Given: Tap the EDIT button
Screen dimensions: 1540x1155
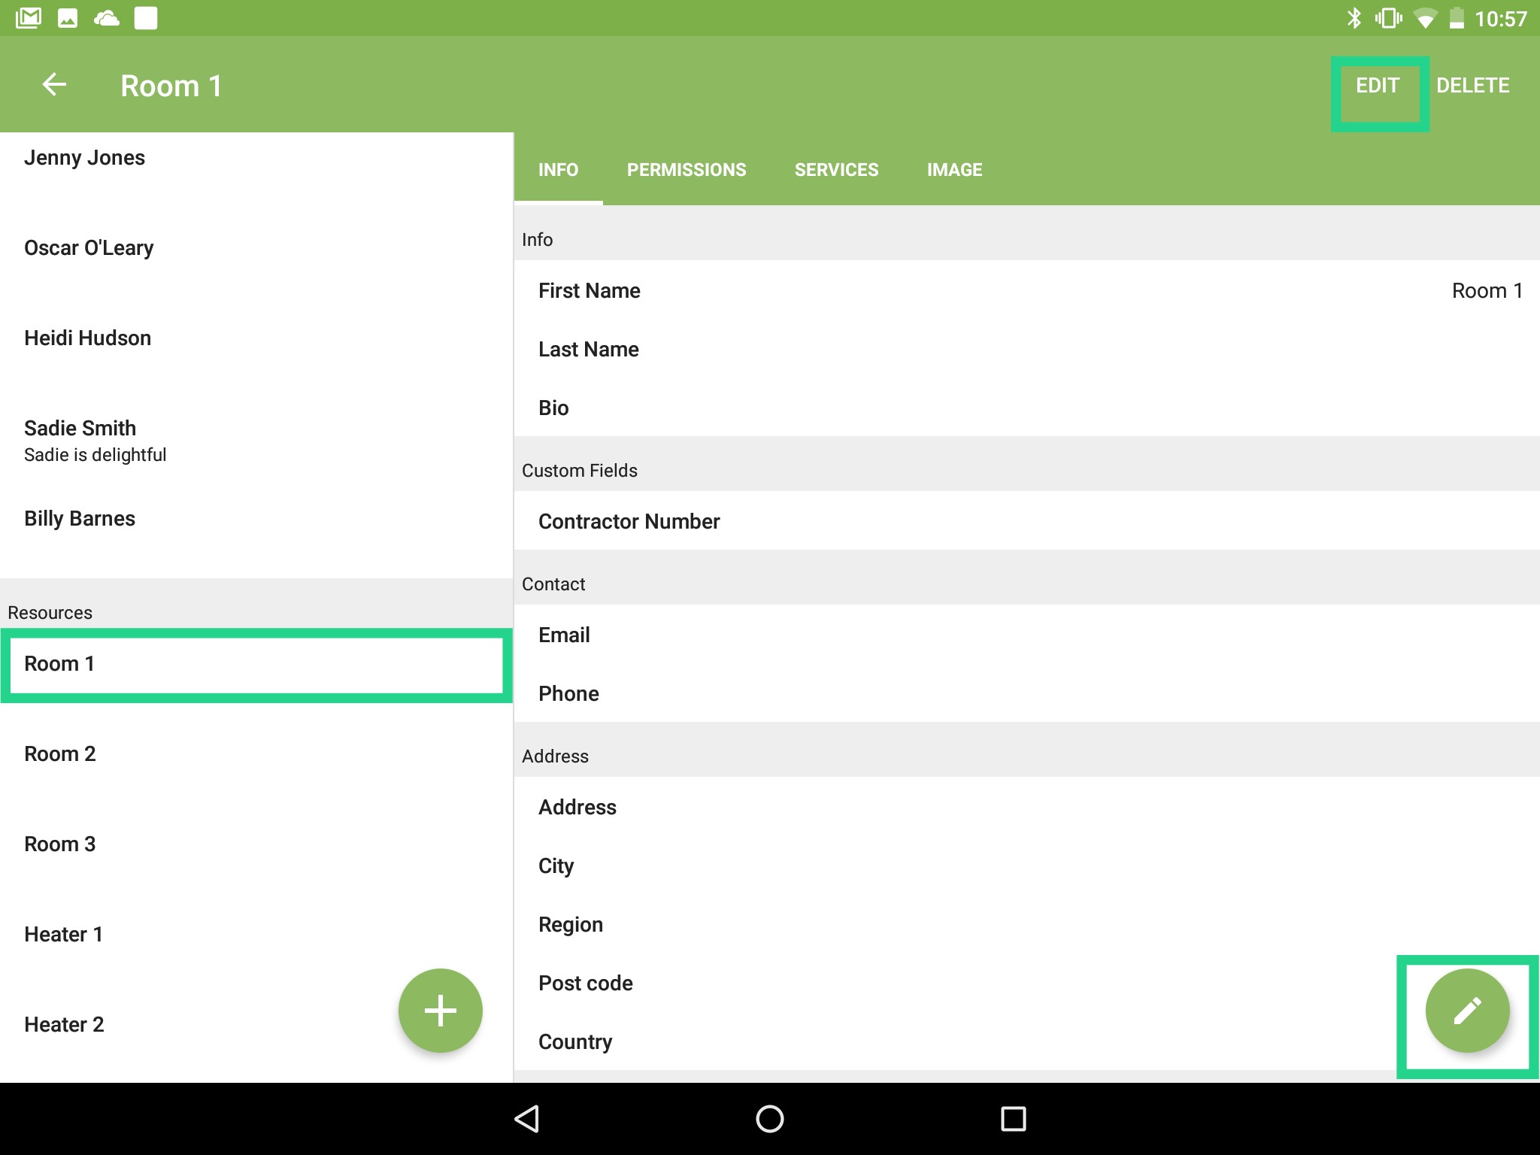Looking at the screenshot, I should tap(1378, 85).
